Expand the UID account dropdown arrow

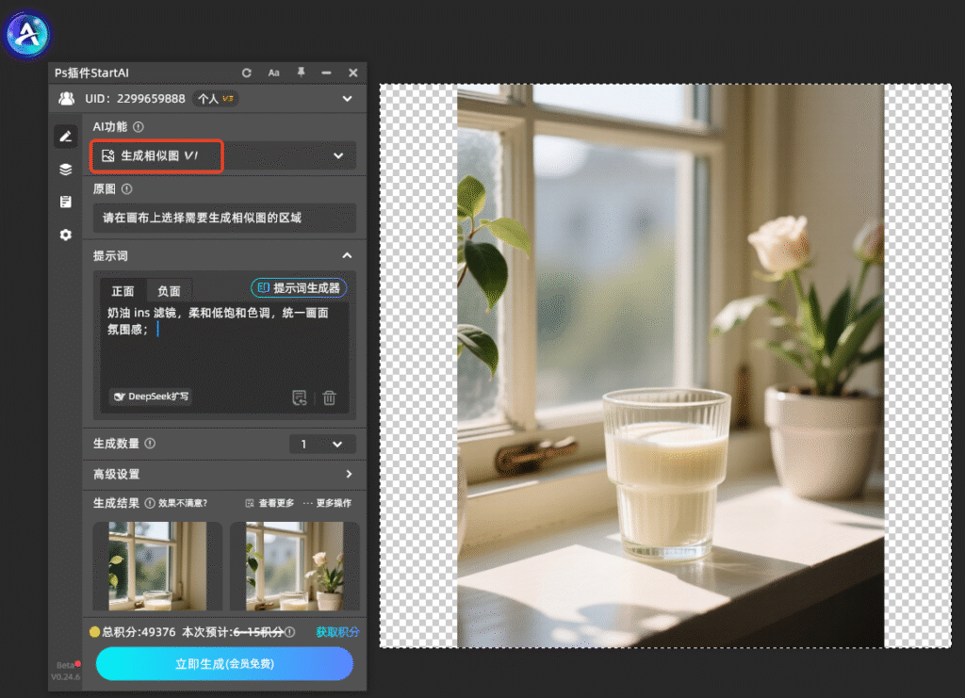(347, 98)
